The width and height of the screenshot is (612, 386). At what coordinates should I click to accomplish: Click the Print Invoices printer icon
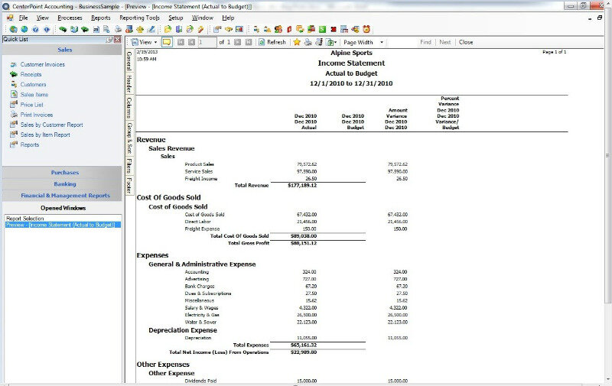point(14,115)
